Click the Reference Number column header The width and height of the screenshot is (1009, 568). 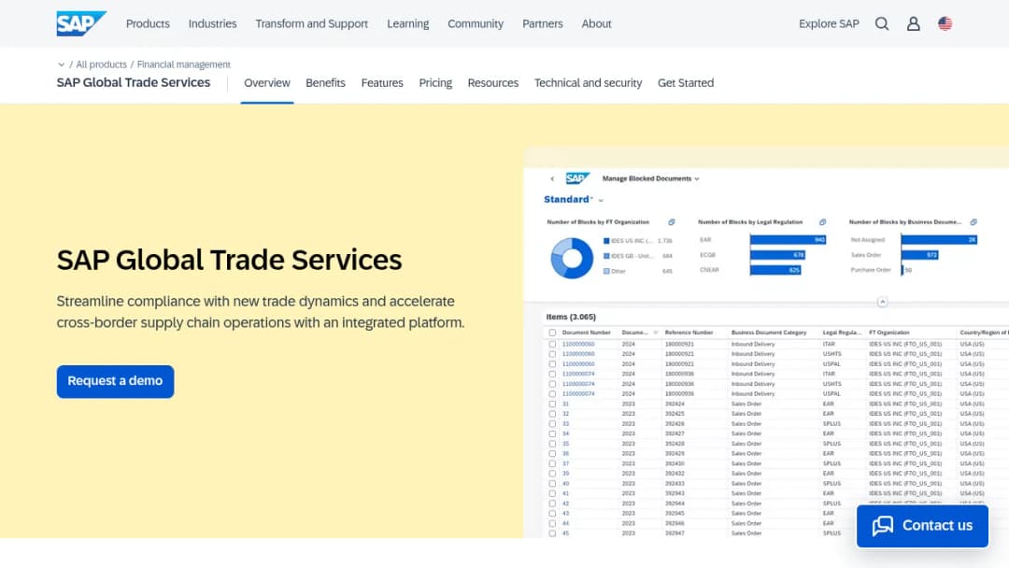click(689, 333)
